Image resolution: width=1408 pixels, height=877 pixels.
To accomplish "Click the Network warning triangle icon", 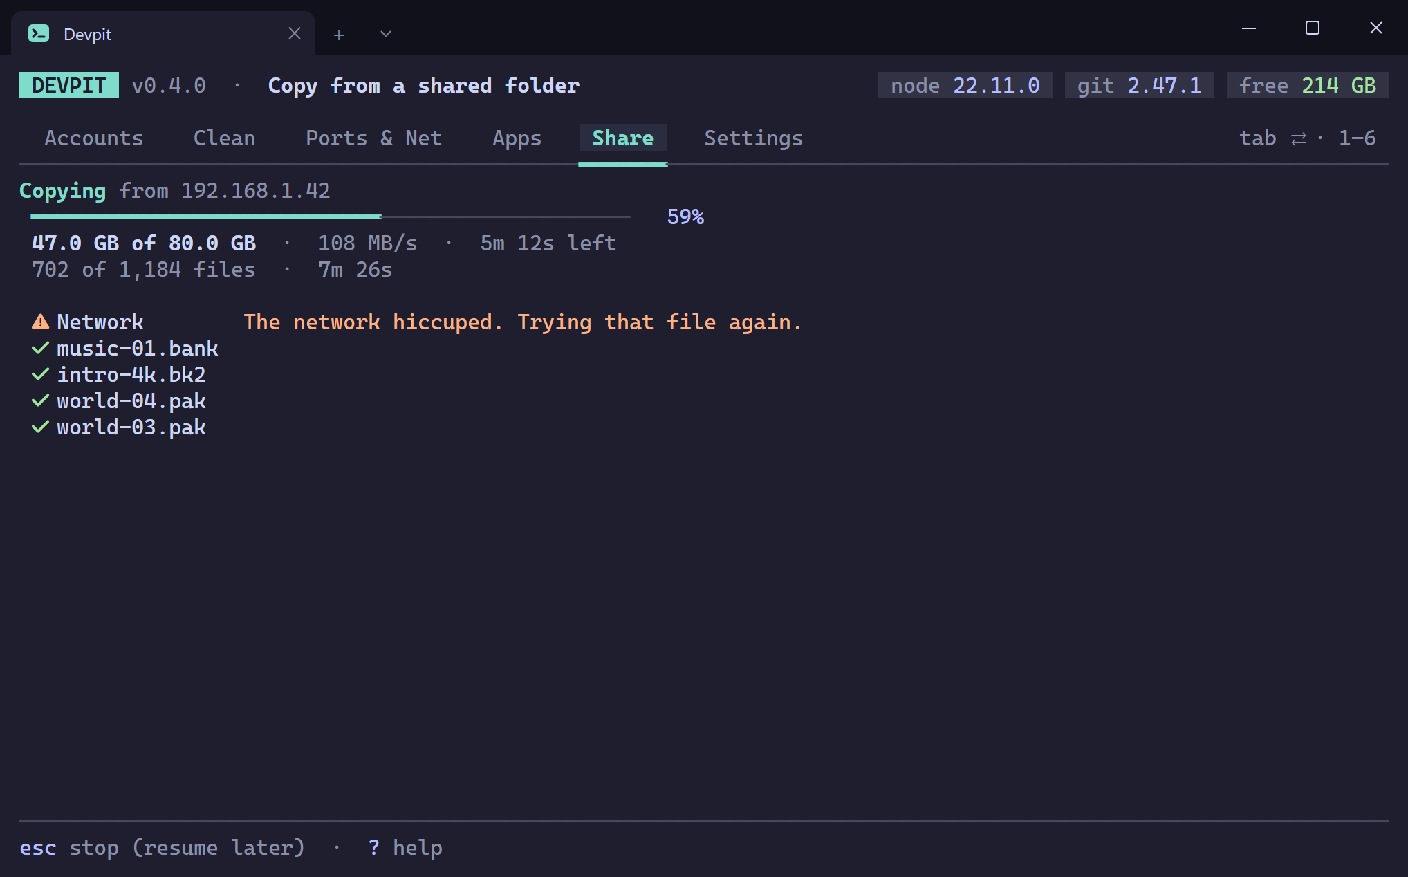I will point(41,322).
